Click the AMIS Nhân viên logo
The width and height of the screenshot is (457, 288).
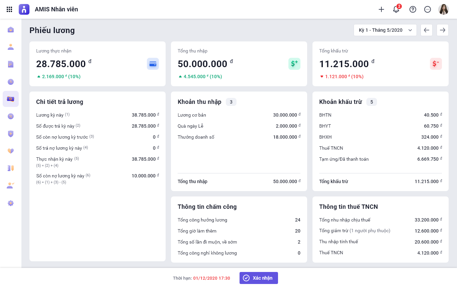tap(24, 9)
